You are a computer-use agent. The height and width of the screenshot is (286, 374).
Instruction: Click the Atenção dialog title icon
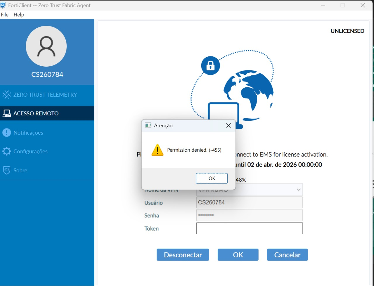148,125
